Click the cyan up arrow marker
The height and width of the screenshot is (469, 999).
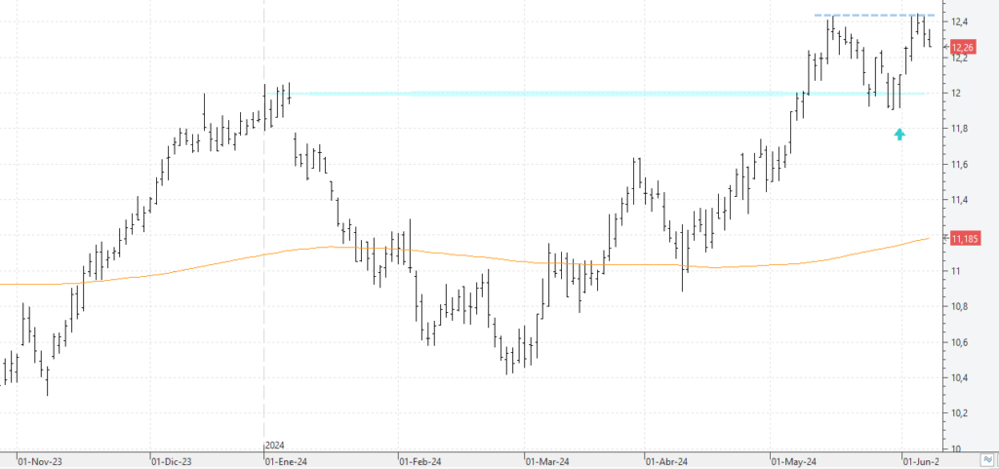point(899,134)
